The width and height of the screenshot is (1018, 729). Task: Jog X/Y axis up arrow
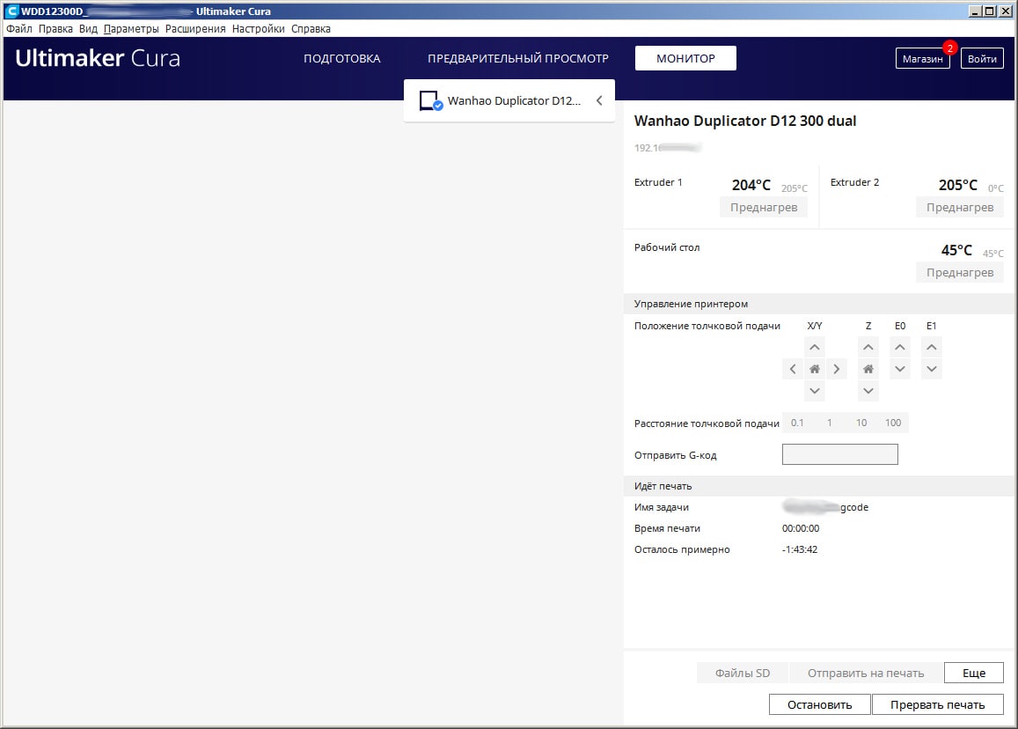[814, 347]
